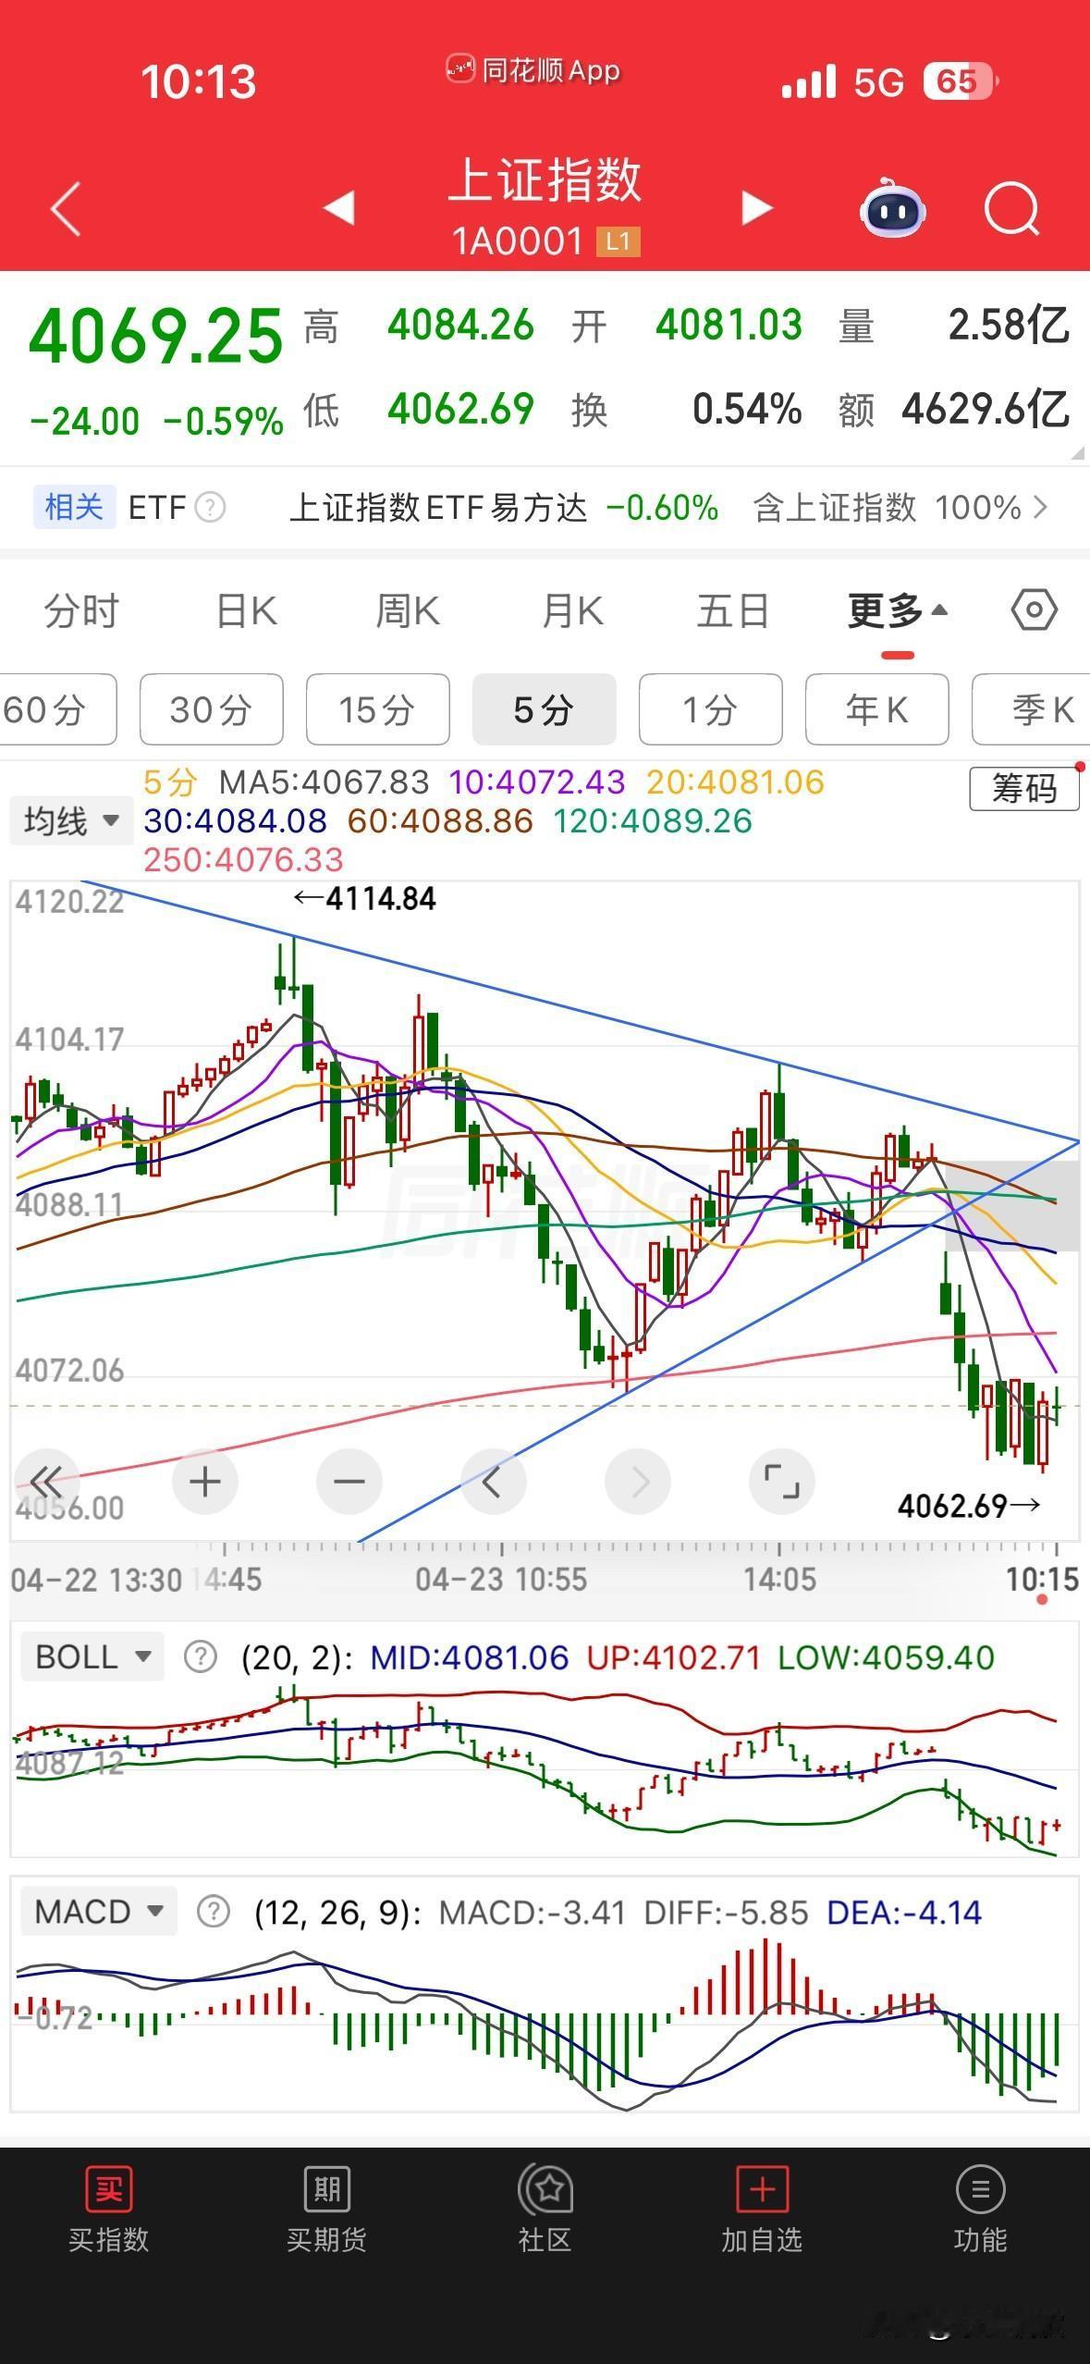Screen dimensions: 1090x2364
Task: Tap the 04-23 10:55 time axis label
Action: 501,1579
